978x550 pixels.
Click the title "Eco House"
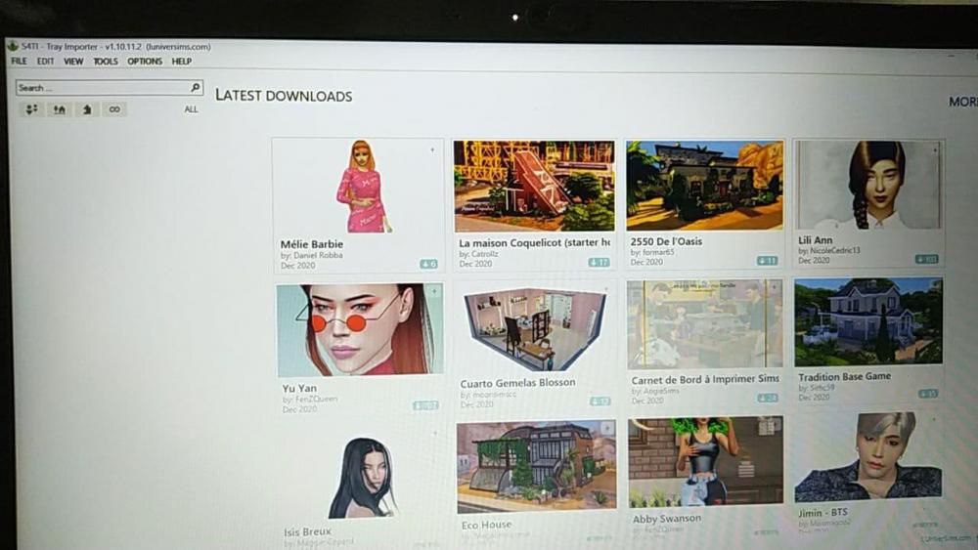486,525
